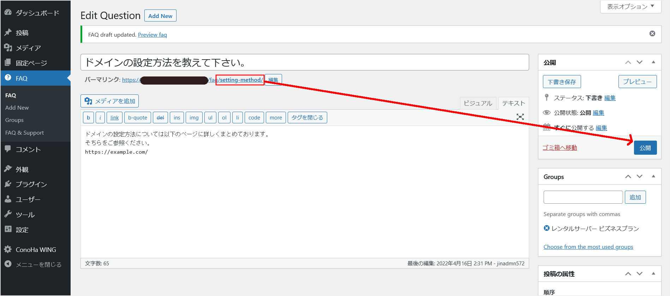This screenshot has width=670, height=296.
Task: Move Groups panel down with chevron
Action: click(640, 177)
